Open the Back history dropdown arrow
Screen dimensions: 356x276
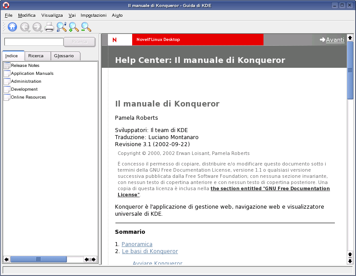pos(29,32)
